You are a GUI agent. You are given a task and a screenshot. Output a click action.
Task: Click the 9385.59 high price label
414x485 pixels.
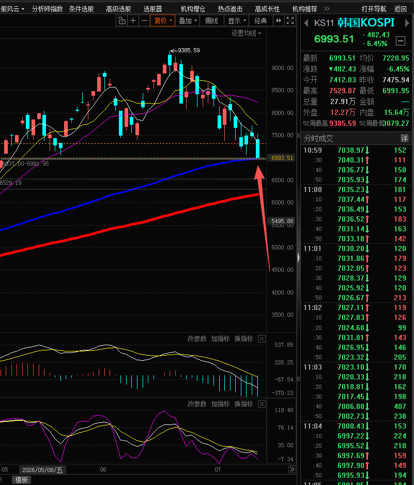click(189, 50)
